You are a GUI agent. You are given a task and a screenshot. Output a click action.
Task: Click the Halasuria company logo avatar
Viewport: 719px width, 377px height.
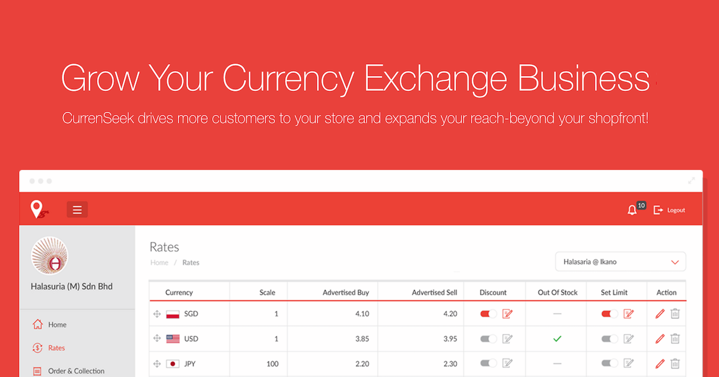pyautogui.click(x=49, y=256)
